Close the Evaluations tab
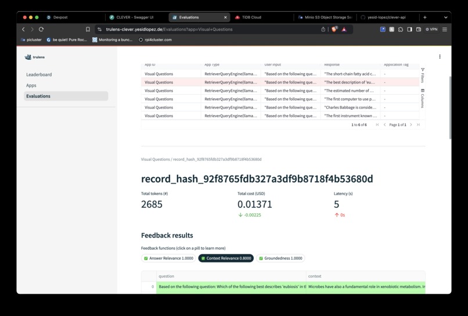Viewport: 468px width, 316px height. tap(225, 17)
